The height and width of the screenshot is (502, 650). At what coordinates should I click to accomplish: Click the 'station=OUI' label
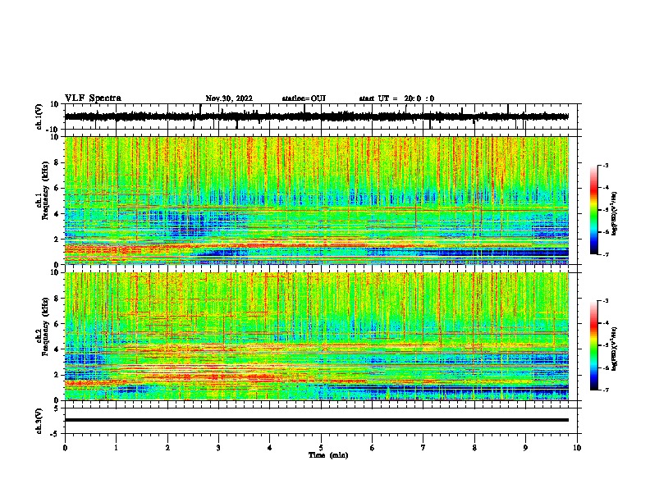[x=304, y=98]
